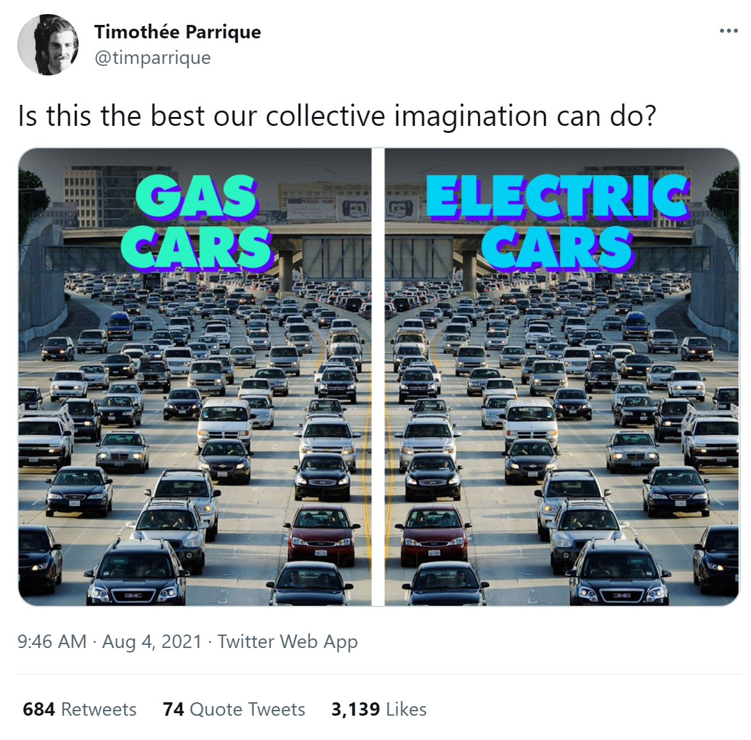The width and height of the screenshot is (751, 740).
Task: Click the 9:46 AM timestamp
Action: tap(52, 642)
